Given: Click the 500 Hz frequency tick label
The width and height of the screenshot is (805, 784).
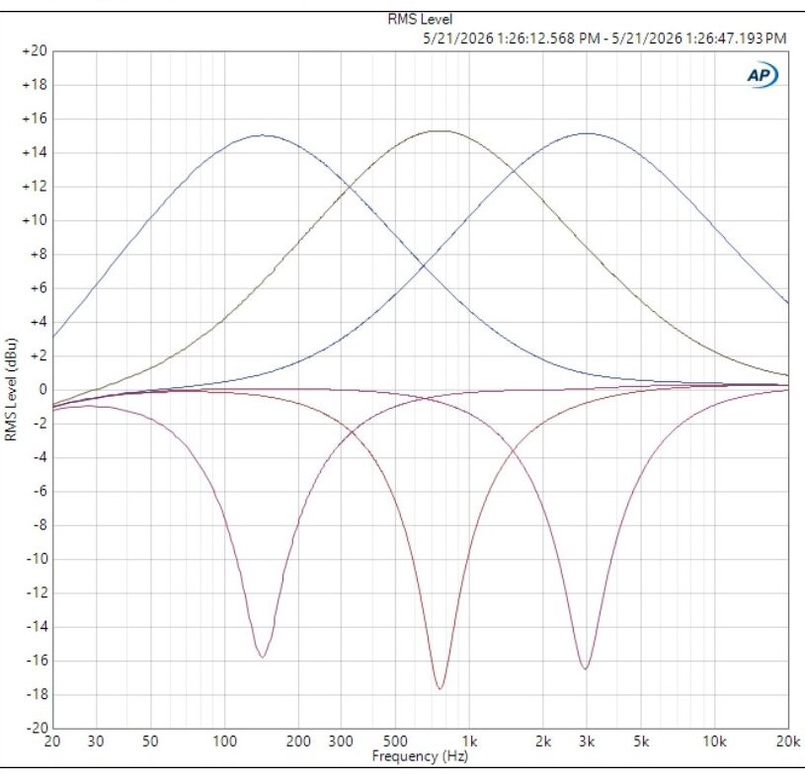Looking at the screenshot, I should [x=395, y=742].
